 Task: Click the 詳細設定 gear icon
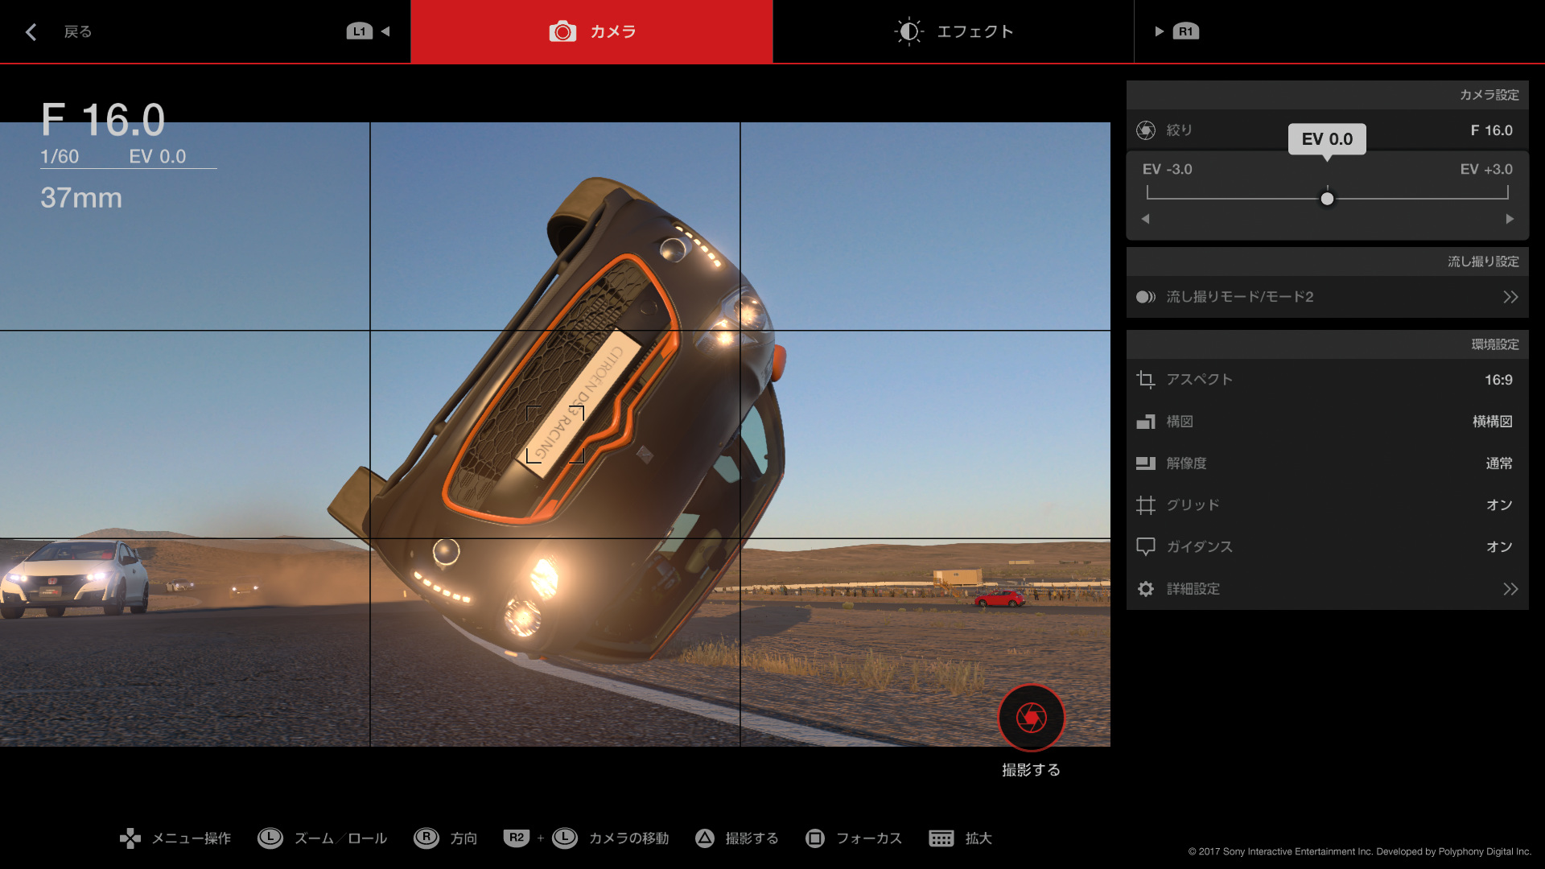1146,589
